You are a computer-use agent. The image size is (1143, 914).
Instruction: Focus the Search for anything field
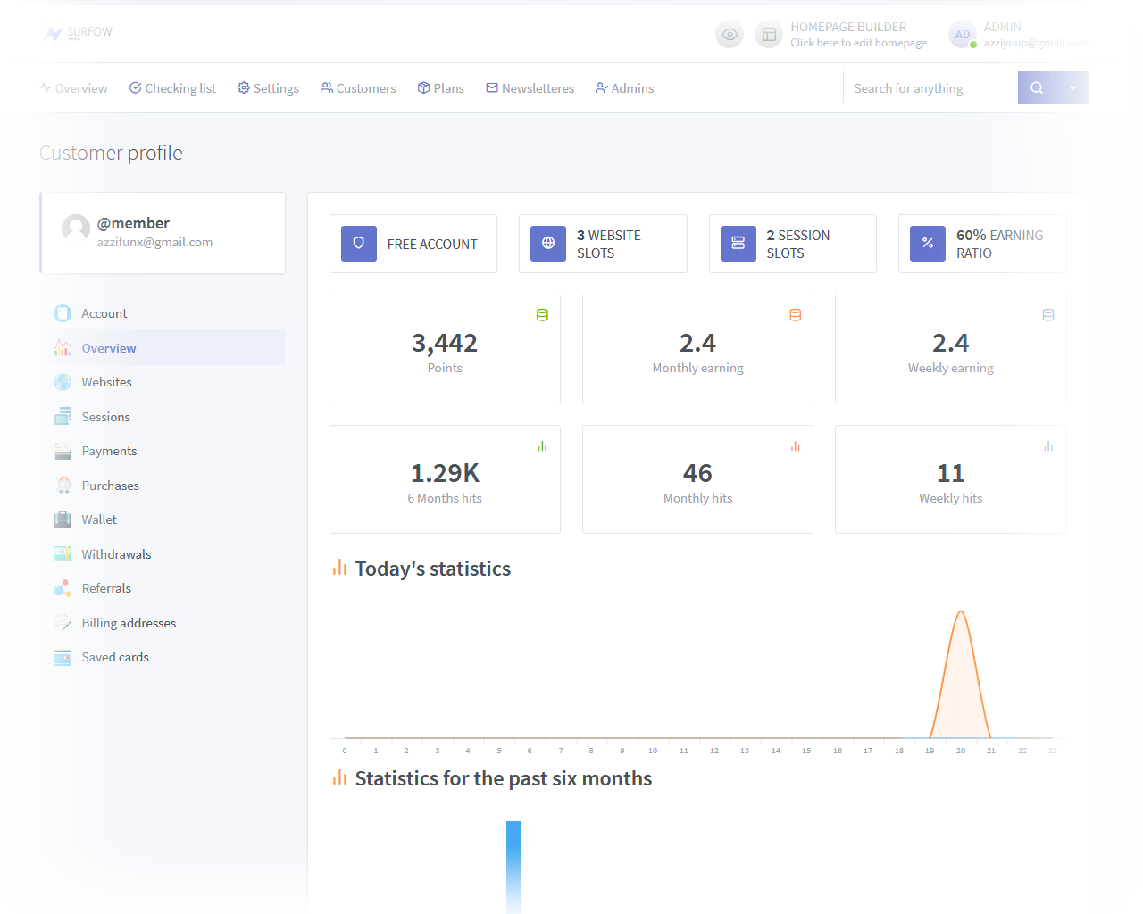930,87
